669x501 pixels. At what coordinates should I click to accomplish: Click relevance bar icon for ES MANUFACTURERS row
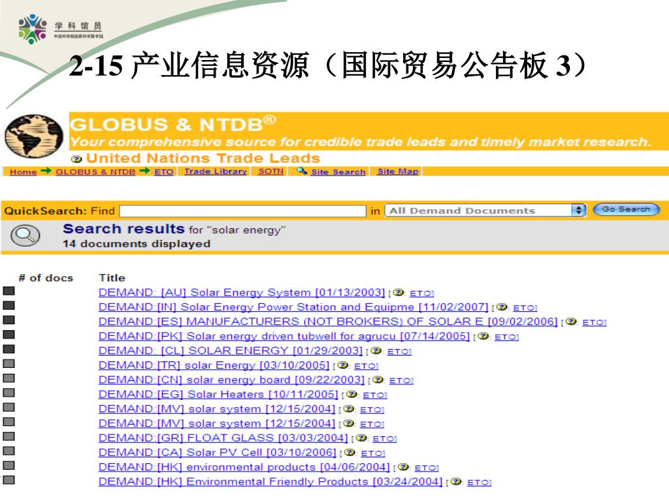[x=9, y=320]
